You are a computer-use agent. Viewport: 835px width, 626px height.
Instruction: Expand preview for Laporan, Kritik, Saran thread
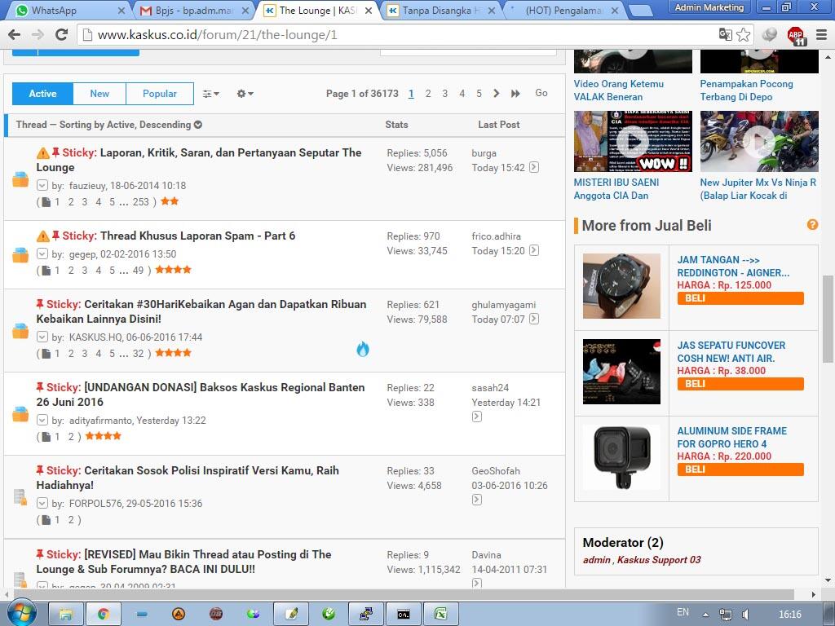tap(42, 185)
